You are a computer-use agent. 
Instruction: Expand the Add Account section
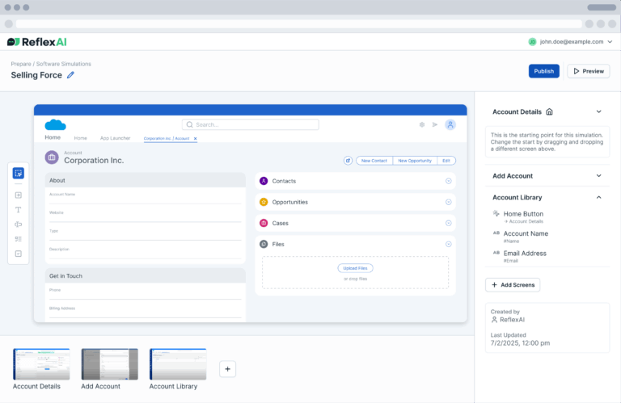click(x=598, y=175)
